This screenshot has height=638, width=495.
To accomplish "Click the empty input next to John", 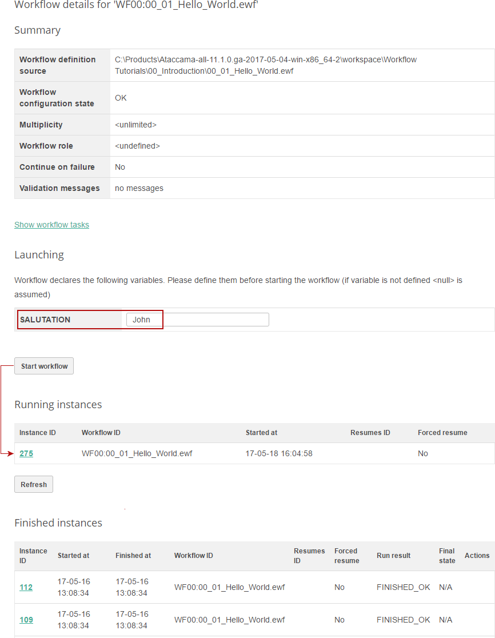I will coord(216,319).
